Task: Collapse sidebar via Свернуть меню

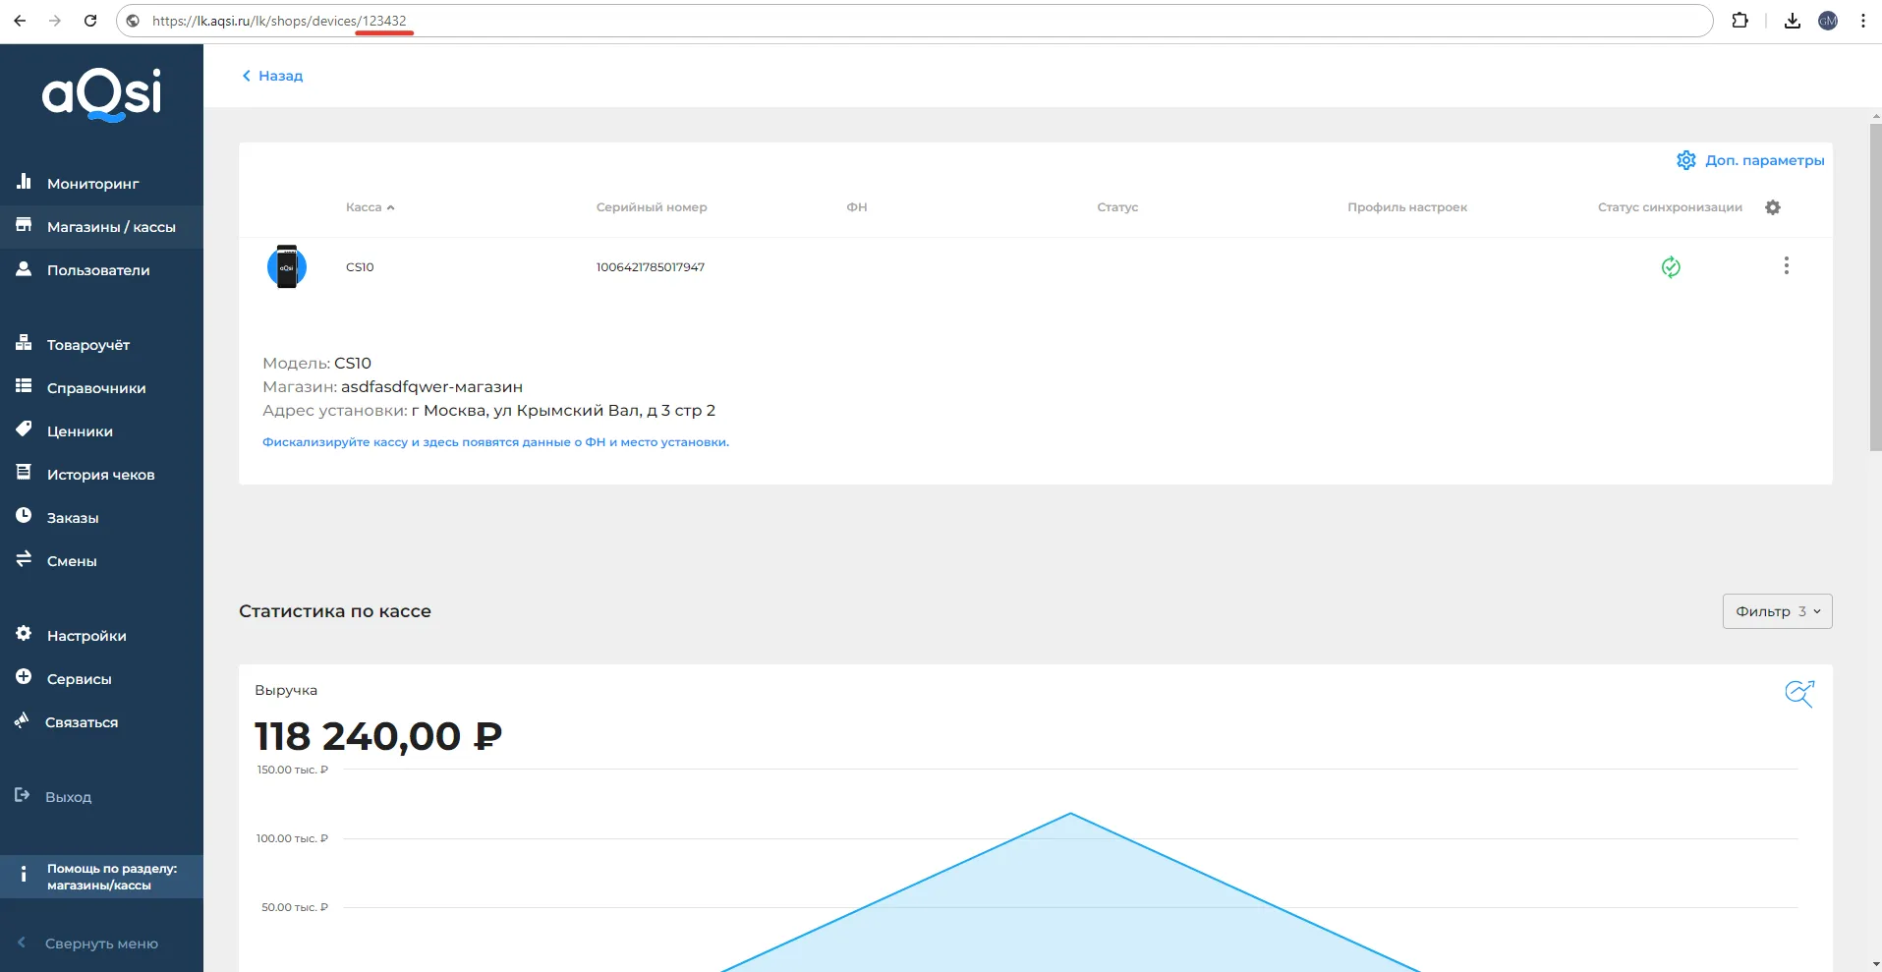Action: (x=100, y=943)
